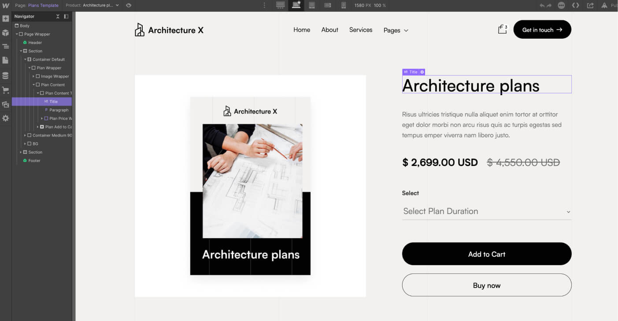Open the Components panel
Viewport: 618px width, 321px height.
click(x=6, y=32)
